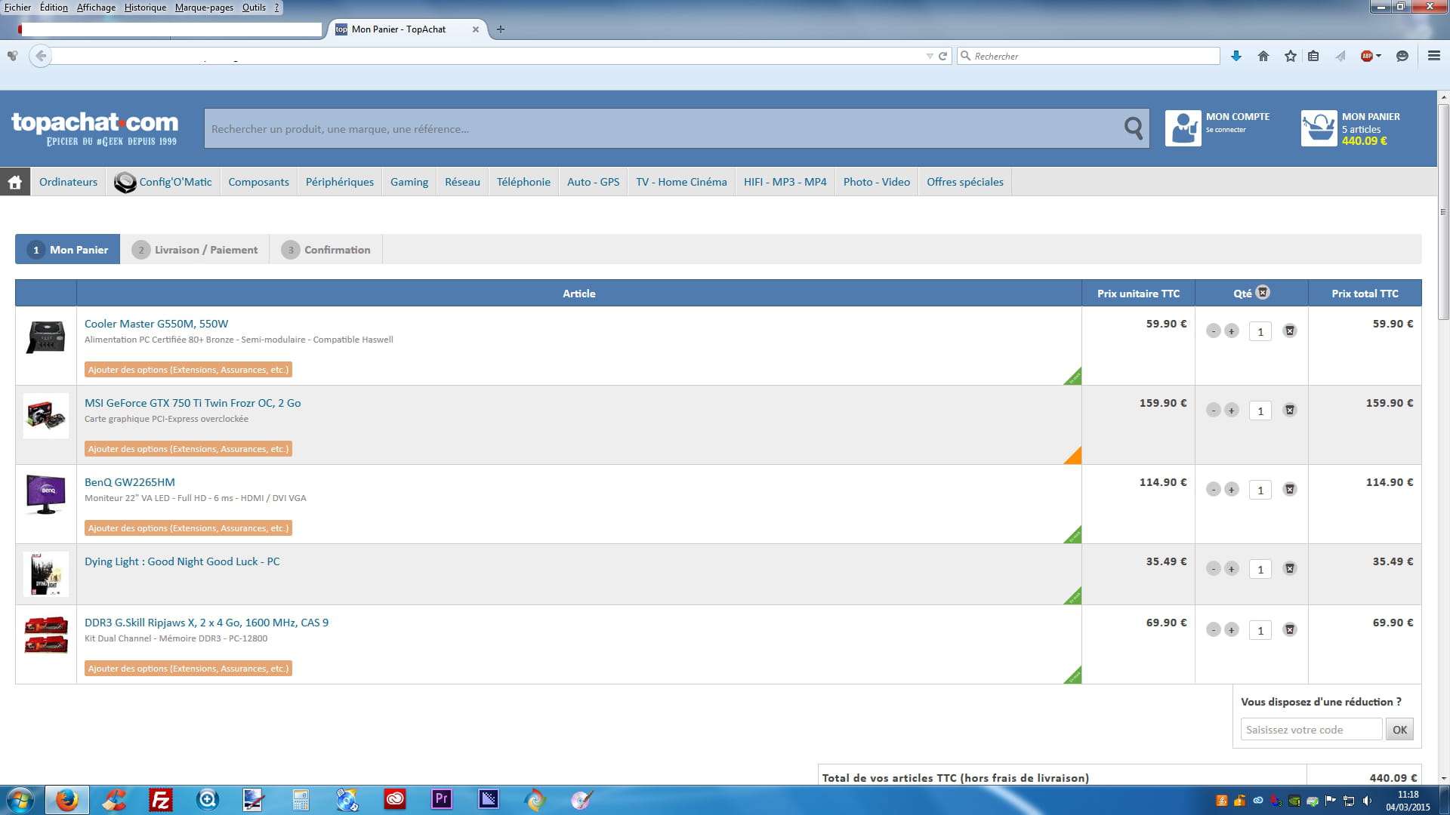Viewport: 1450px width, 815px height.
Task: Open Historique in Firefox menu bar
Action: [145, 8]
